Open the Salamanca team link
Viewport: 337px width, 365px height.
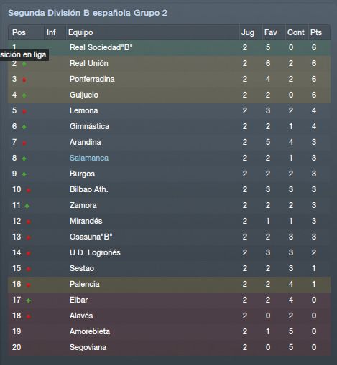pos(89,158)
